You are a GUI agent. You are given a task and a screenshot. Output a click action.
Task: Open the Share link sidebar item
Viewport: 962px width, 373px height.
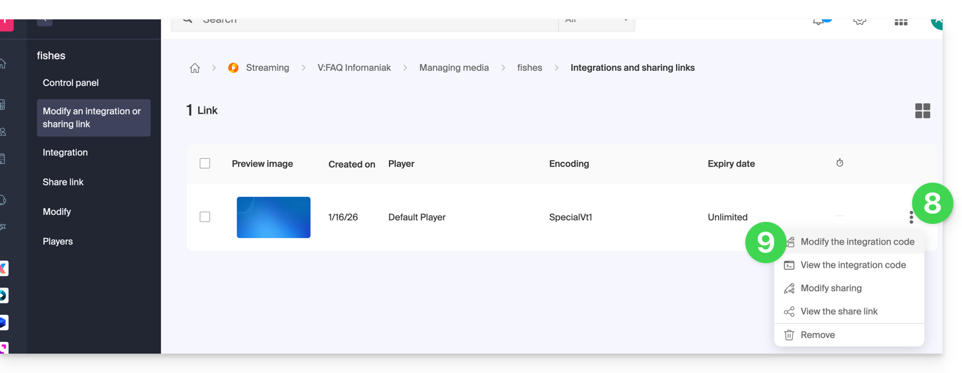63,182
